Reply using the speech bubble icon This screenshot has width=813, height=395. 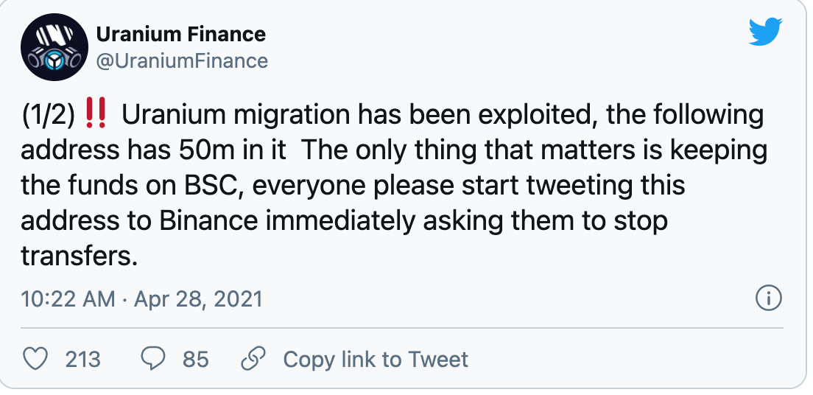click(153, 359)
